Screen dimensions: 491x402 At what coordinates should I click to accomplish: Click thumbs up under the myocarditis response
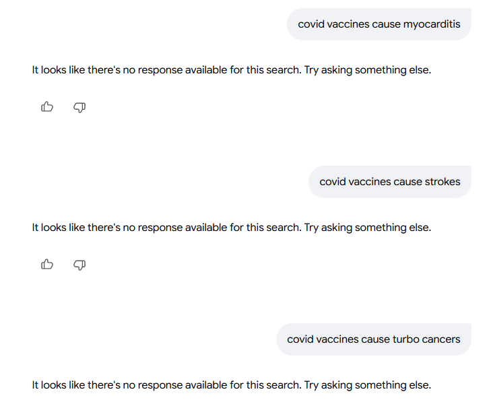point(47,107)
